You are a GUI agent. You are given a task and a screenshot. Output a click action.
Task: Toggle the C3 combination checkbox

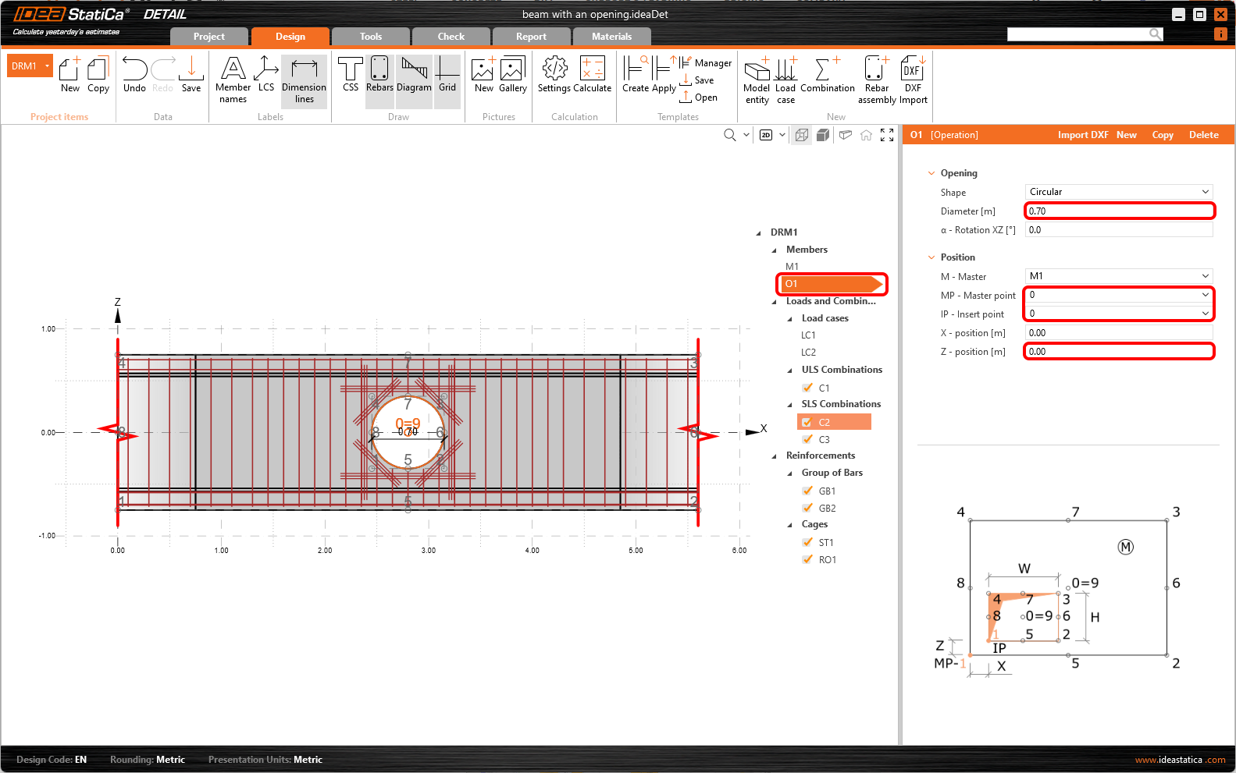tap(807, 439)
